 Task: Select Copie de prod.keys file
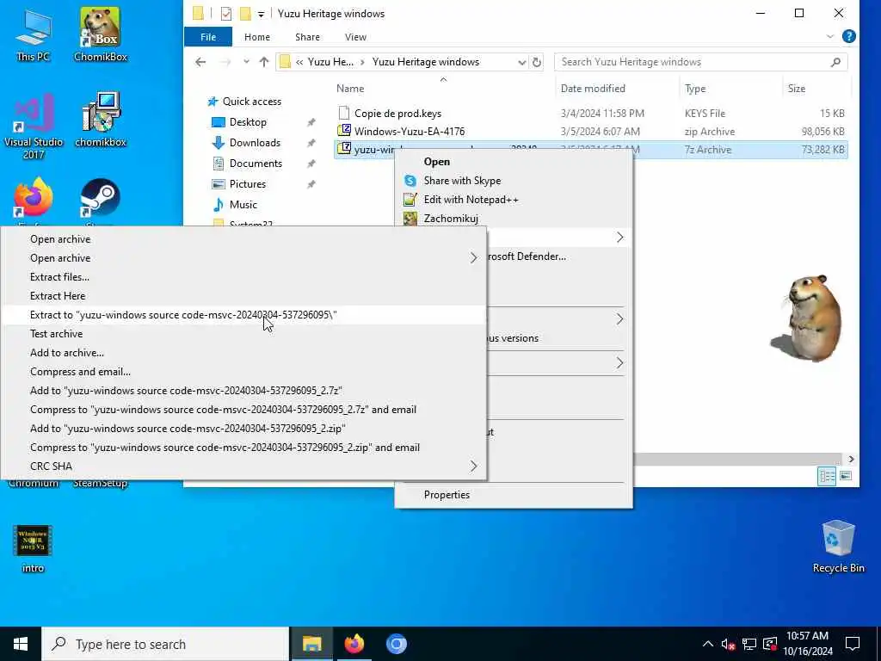tap(397, 114)
